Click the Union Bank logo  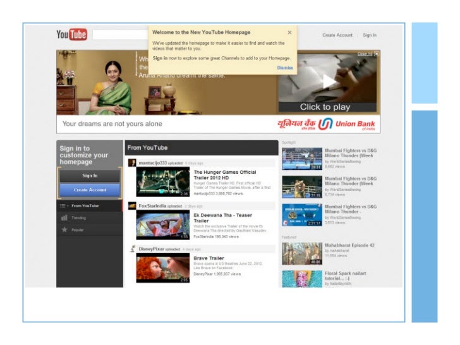click(326, 124)
